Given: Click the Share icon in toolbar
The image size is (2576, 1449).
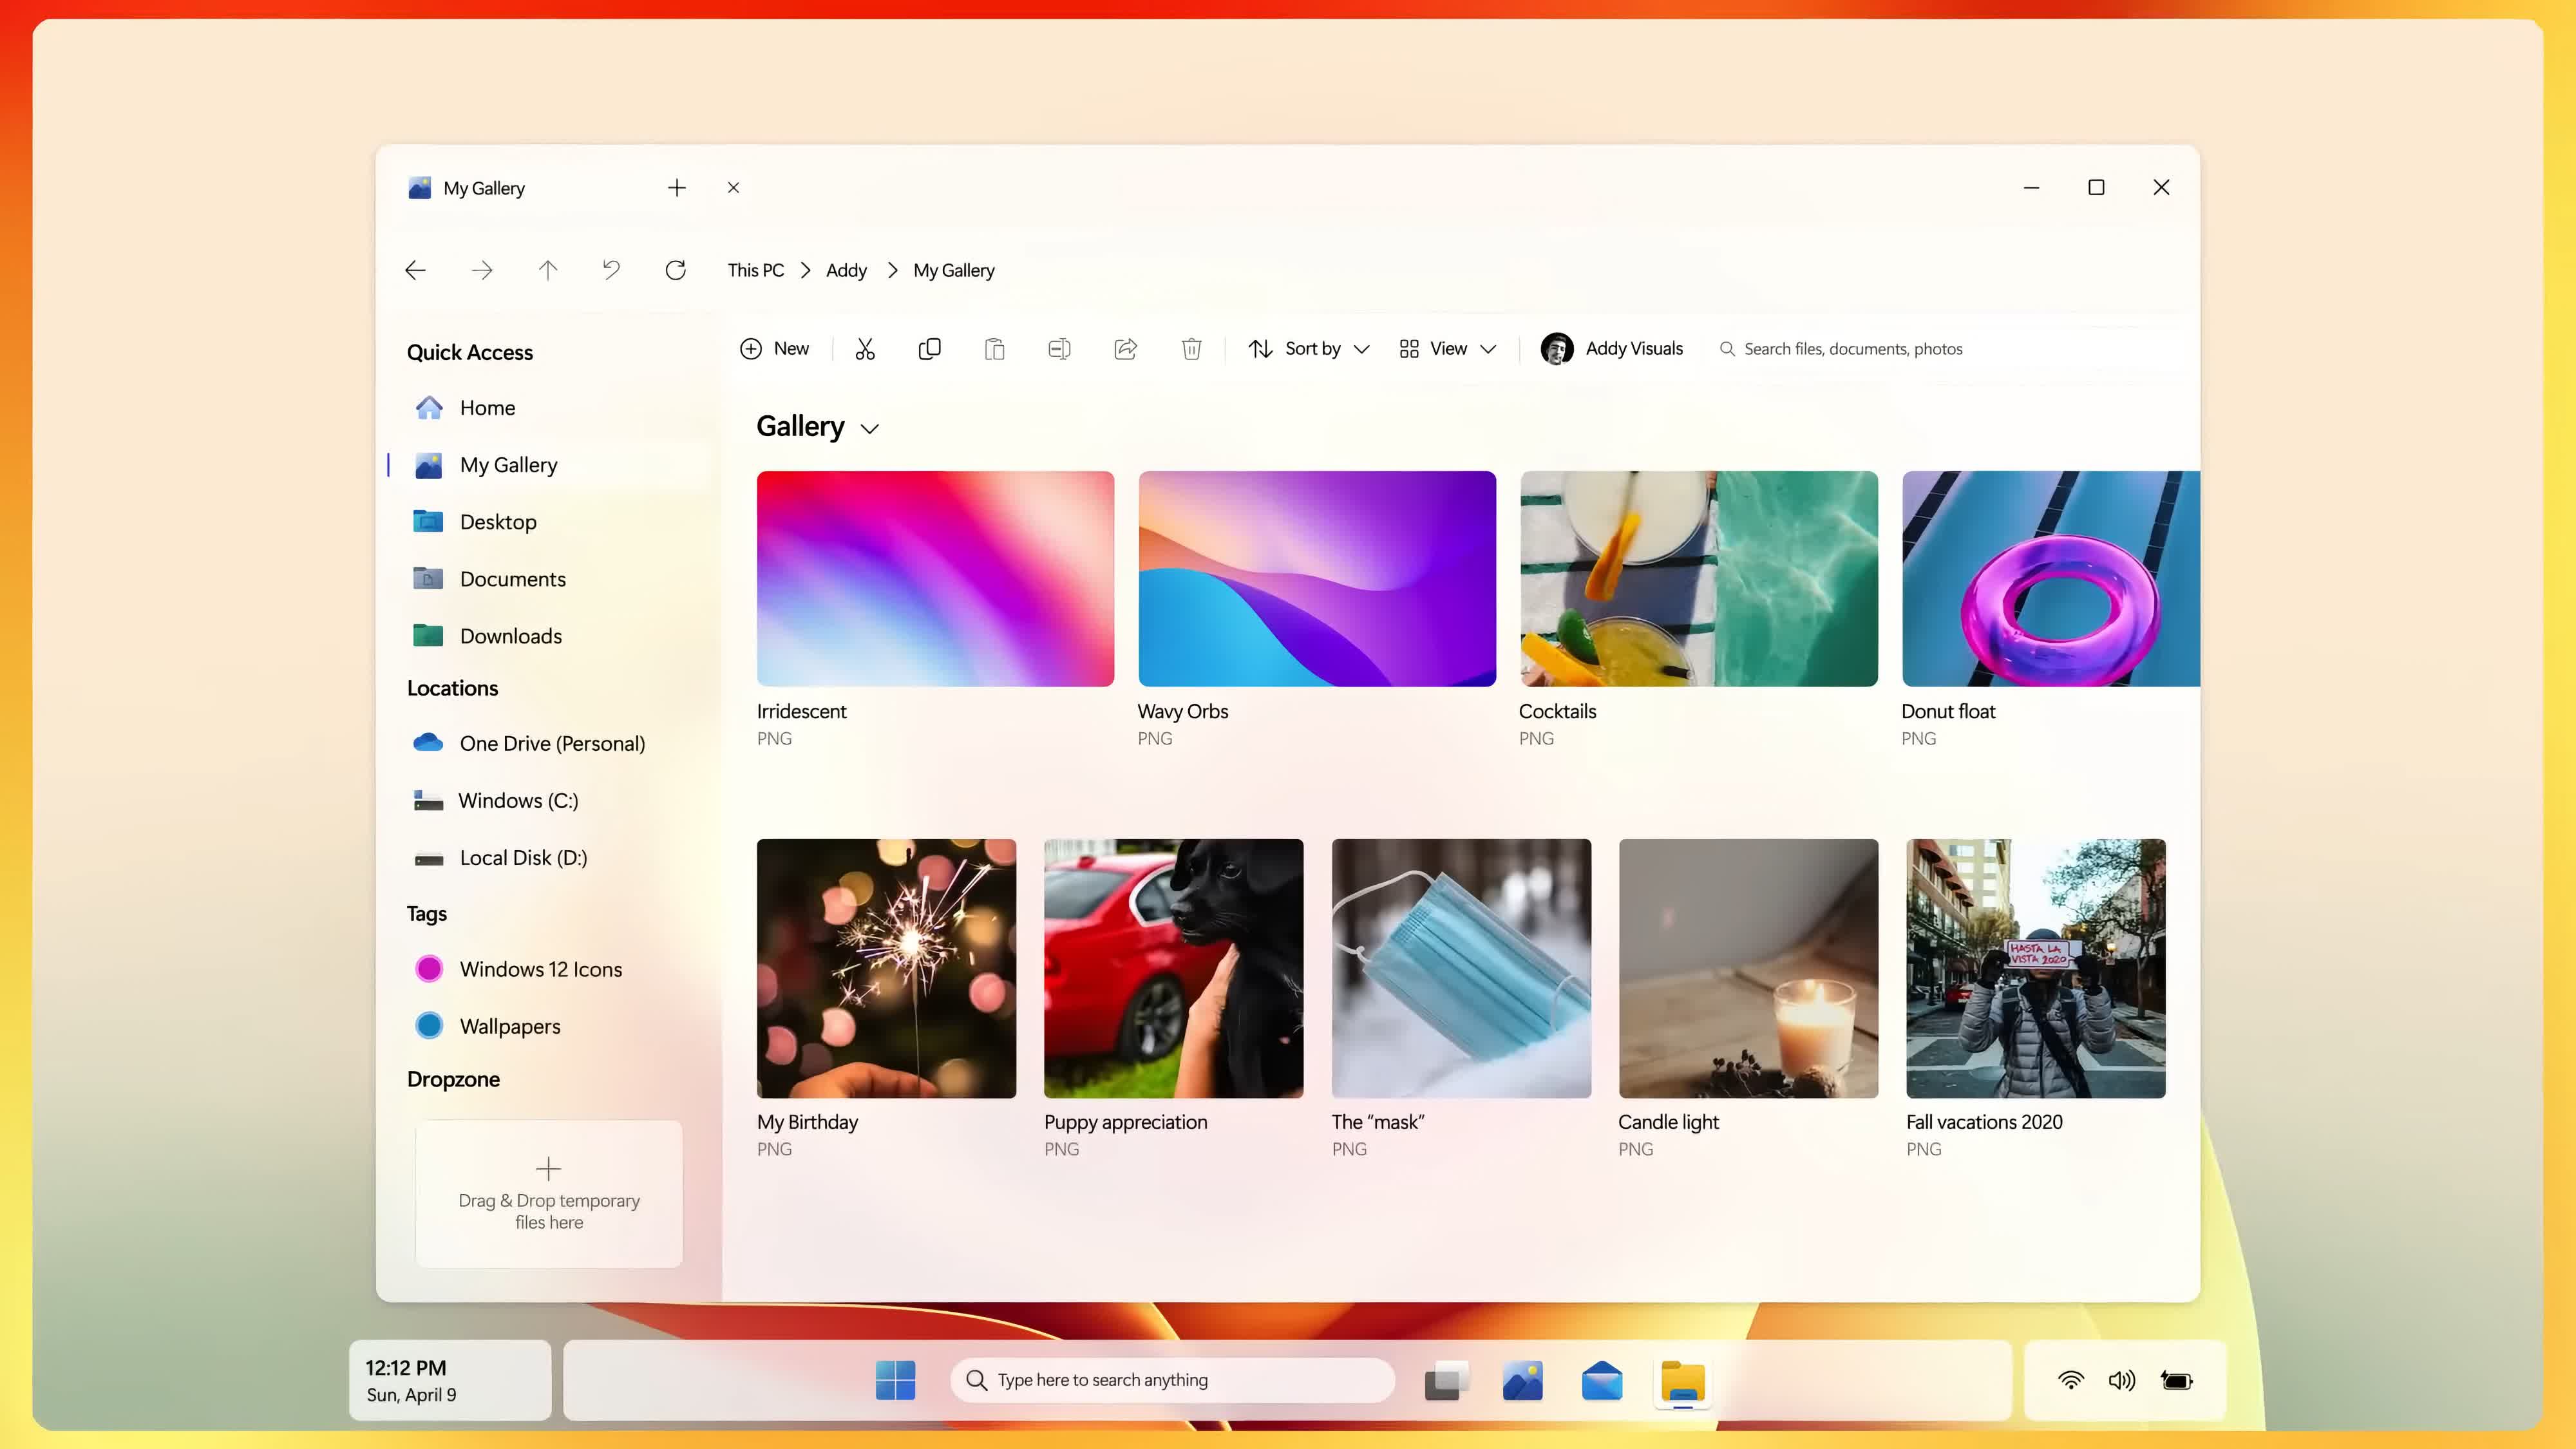Looking at the screenshot, I should (x=1125, y=349).
